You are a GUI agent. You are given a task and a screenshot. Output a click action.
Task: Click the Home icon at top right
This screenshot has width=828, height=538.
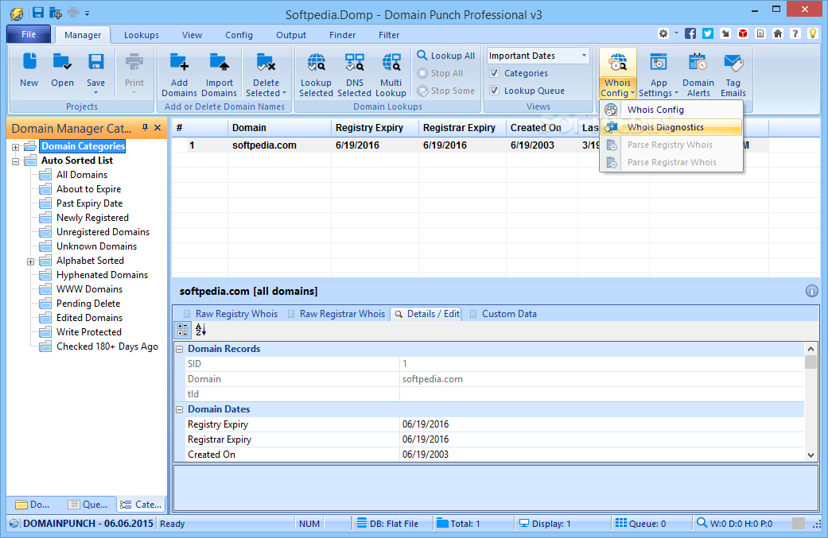pos(778,33)
